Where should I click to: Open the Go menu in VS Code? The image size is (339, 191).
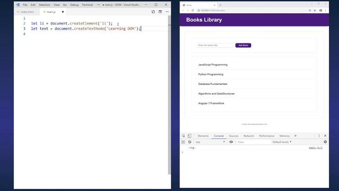coord(65,5)
